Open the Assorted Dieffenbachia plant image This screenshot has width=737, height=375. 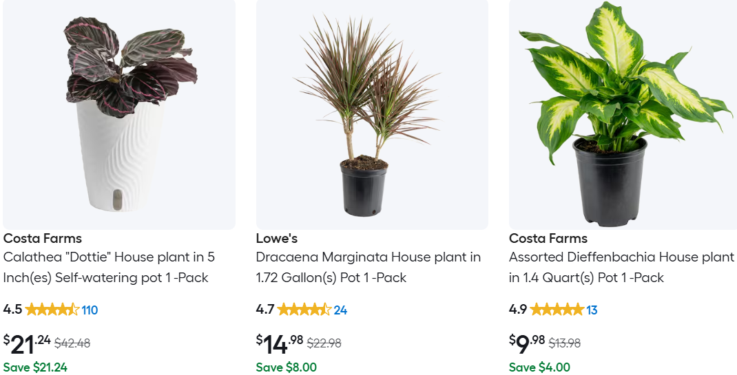(x=623, y=114)
